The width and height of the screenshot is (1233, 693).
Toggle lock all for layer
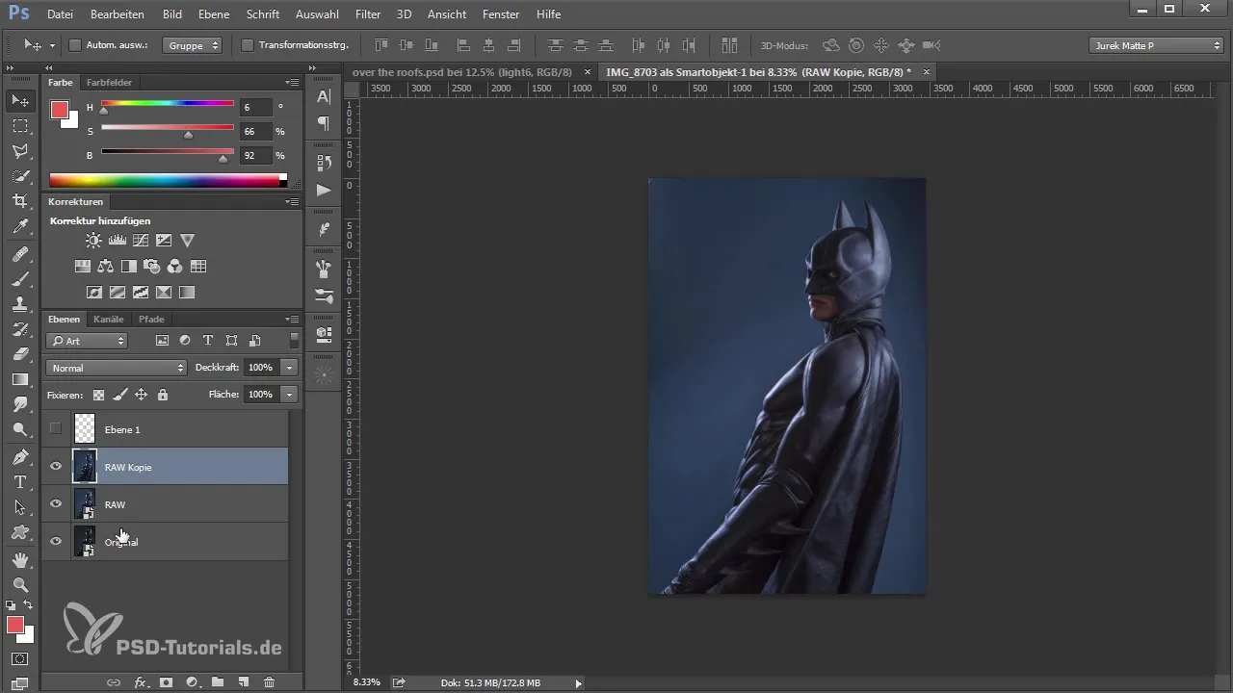tap(163, 395)
